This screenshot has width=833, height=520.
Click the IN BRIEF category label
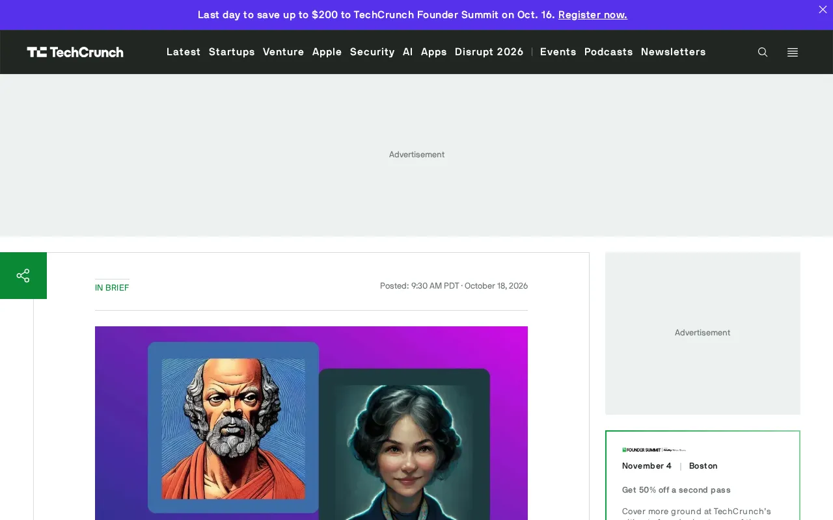click(x=112, y=287)
